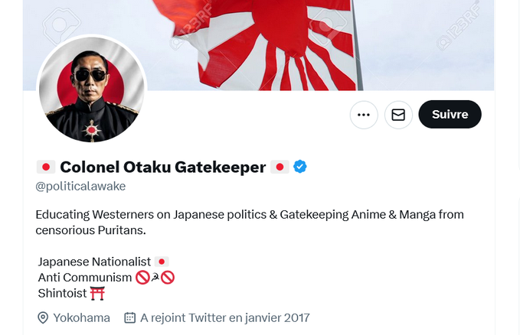Click the Japan flag after Gatekeeper

pos(280,167)
